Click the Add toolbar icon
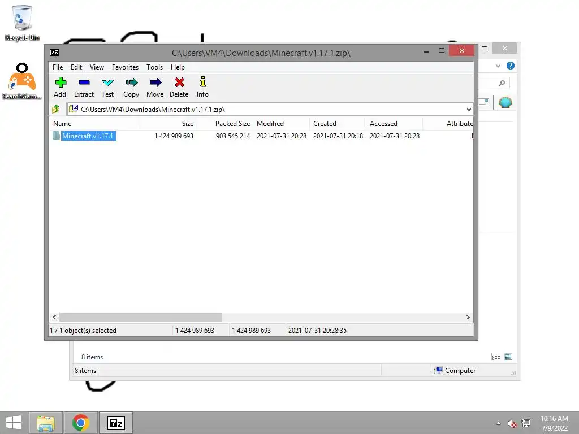This screenshot has width=579, height=434. coord(60,86)
